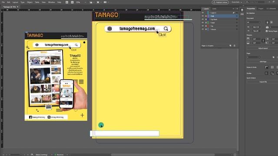The height and width of the screenshot is (156, 278).
Task: Switch to the CC Libraries tab
Action: pos(271,9)
